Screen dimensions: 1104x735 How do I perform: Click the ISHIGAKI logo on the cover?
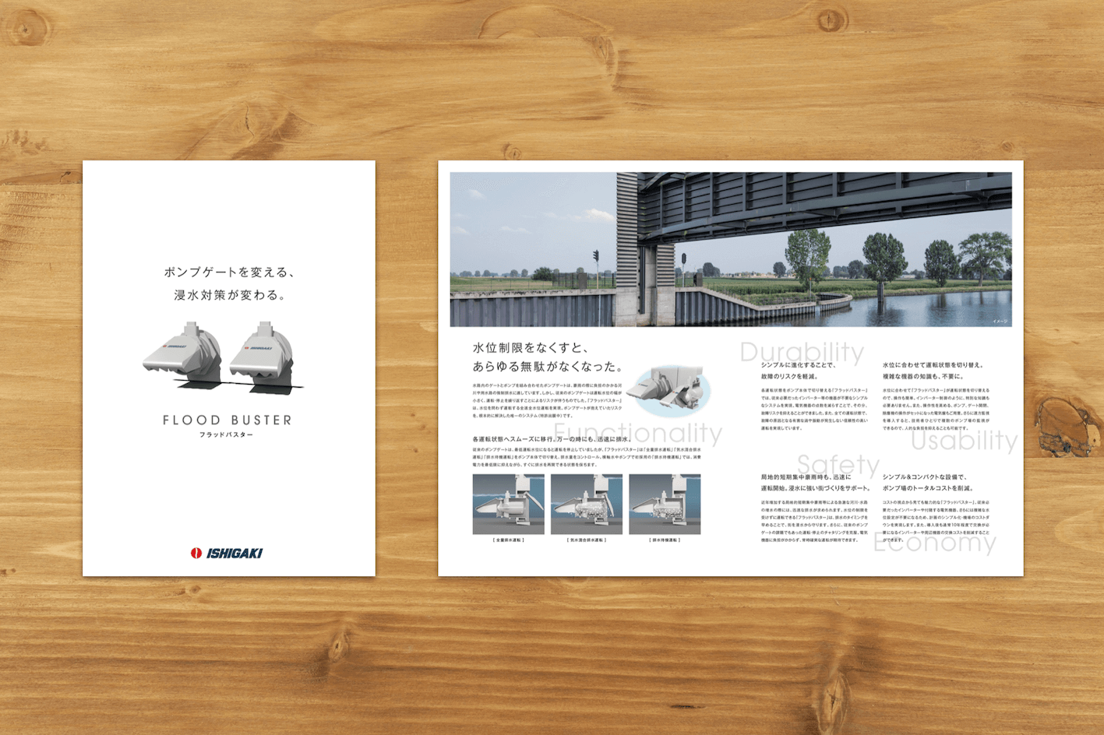point(227,553)
